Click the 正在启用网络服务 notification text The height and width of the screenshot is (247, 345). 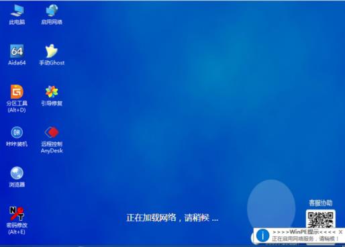pyautogui.click(x=305, y=239)
